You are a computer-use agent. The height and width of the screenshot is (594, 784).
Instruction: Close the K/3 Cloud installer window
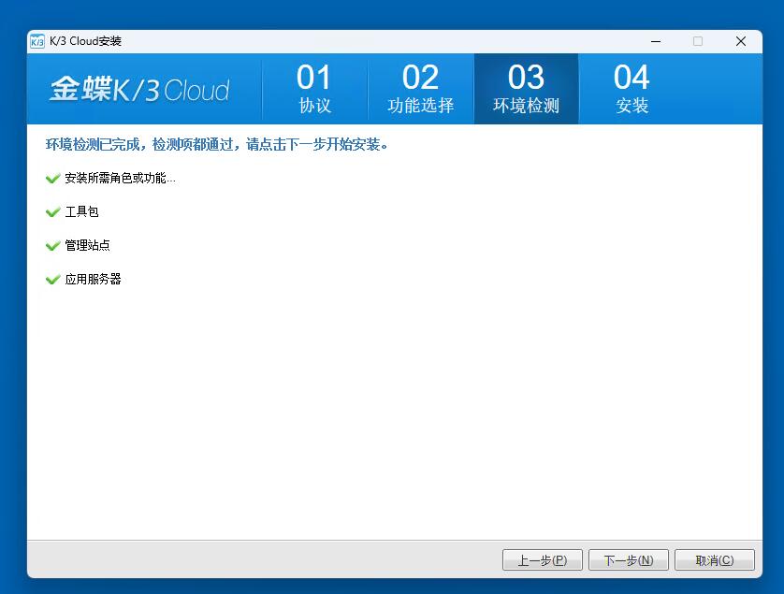click(741, 41)
